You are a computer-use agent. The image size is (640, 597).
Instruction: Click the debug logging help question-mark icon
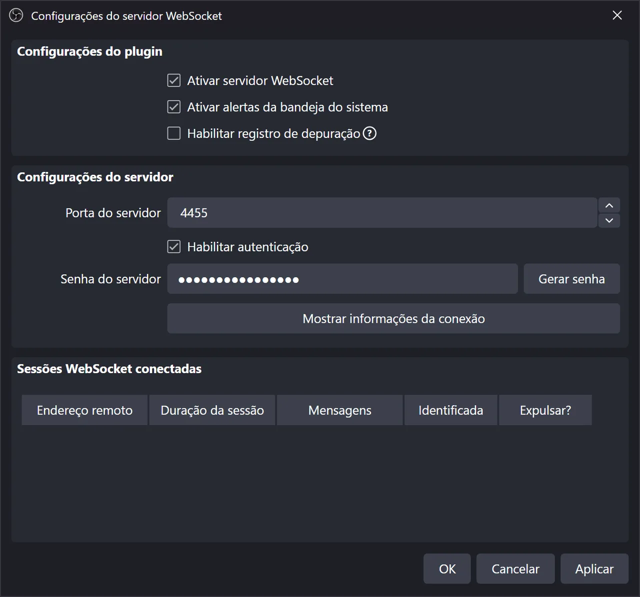tap(369, 133)
